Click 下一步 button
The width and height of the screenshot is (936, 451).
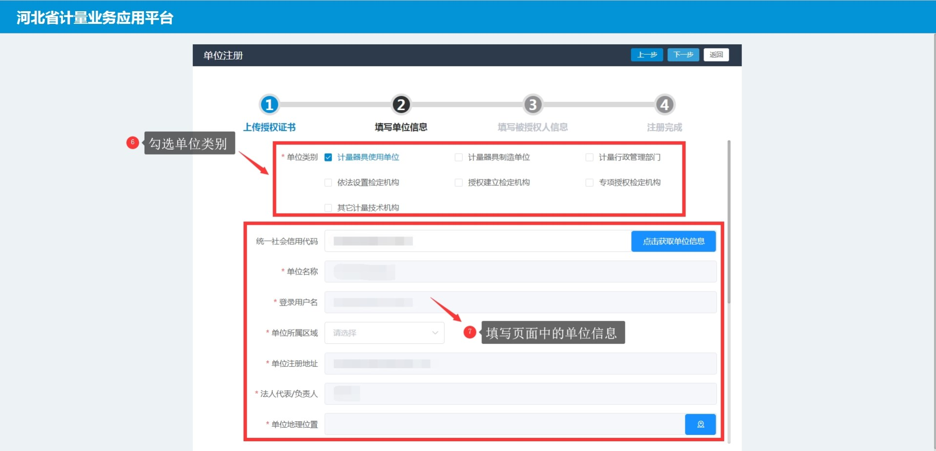(683, 55)
